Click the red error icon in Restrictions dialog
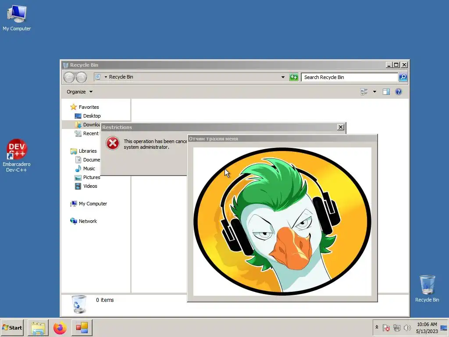The image size is (449, 337). (113, 143)
